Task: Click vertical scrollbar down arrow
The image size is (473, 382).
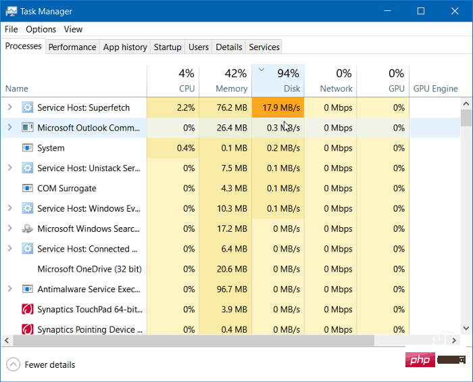Action: pyautogui.click(x=466, y=328)
